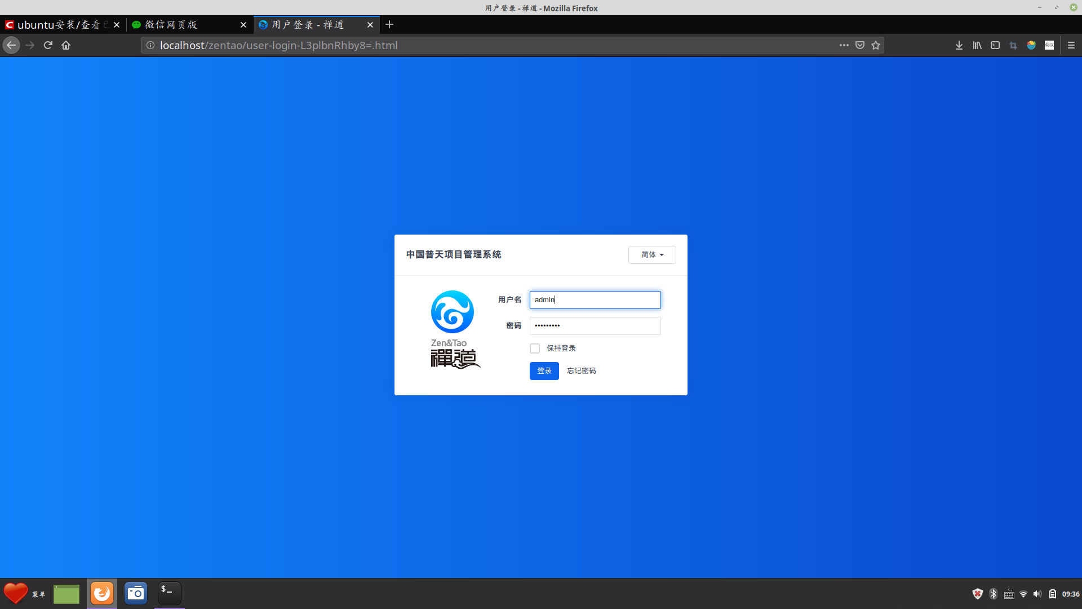Enable the 保持登录 checkbox
The height and width of the screenshot is (609, 1082).
click(535, 348)
